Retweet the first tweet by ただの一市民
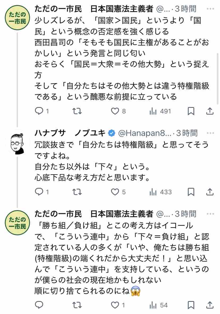Screen dimensions: 220x314 pos(77,111)
